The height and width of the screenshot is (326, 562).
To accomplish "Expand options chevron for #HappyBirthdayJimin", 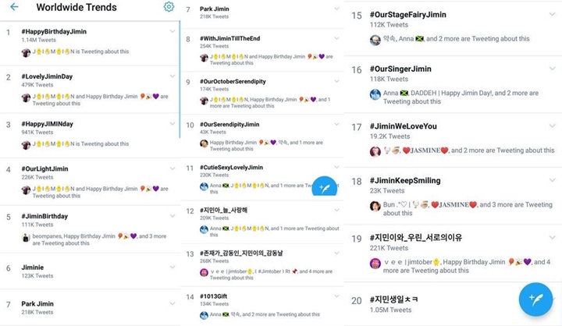I will pos(173,31).
